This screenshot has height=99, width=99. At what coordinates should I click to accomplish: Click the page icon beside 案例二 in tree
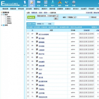[x=6, y=19]
